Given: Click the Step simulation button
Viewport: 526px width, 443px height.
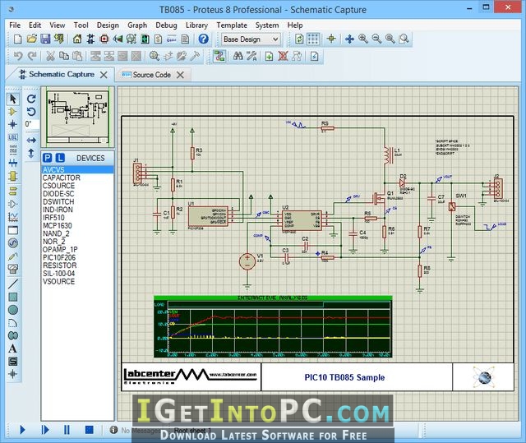Looking at the screenshot, I should pyautogui.click(x=45, y=430).
